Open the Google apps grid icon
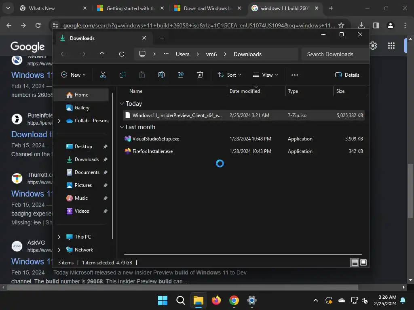 click(391, 46)
